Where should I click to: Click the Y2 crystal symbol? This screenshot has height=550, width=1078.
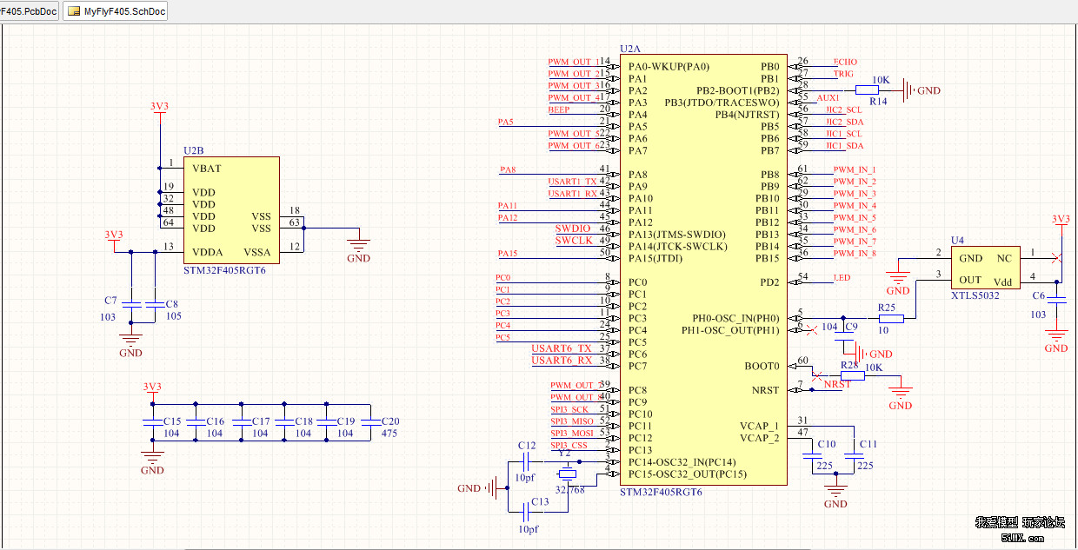tap(567, 474)
